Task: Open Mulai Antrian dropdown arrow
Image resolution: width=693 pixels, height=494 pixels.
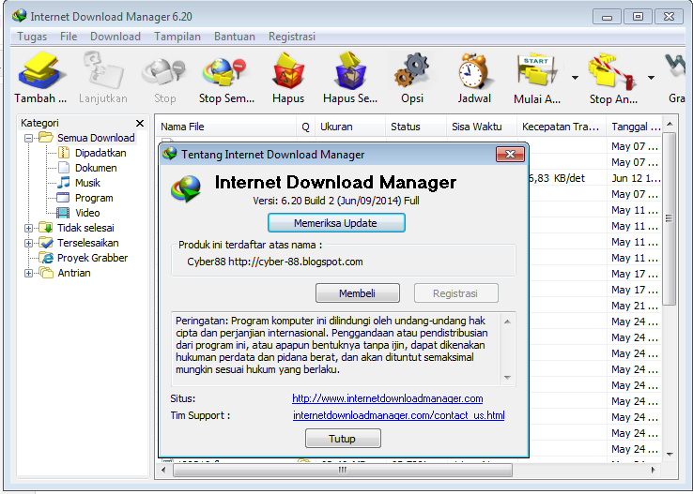Action: click(x=575, y=78)
